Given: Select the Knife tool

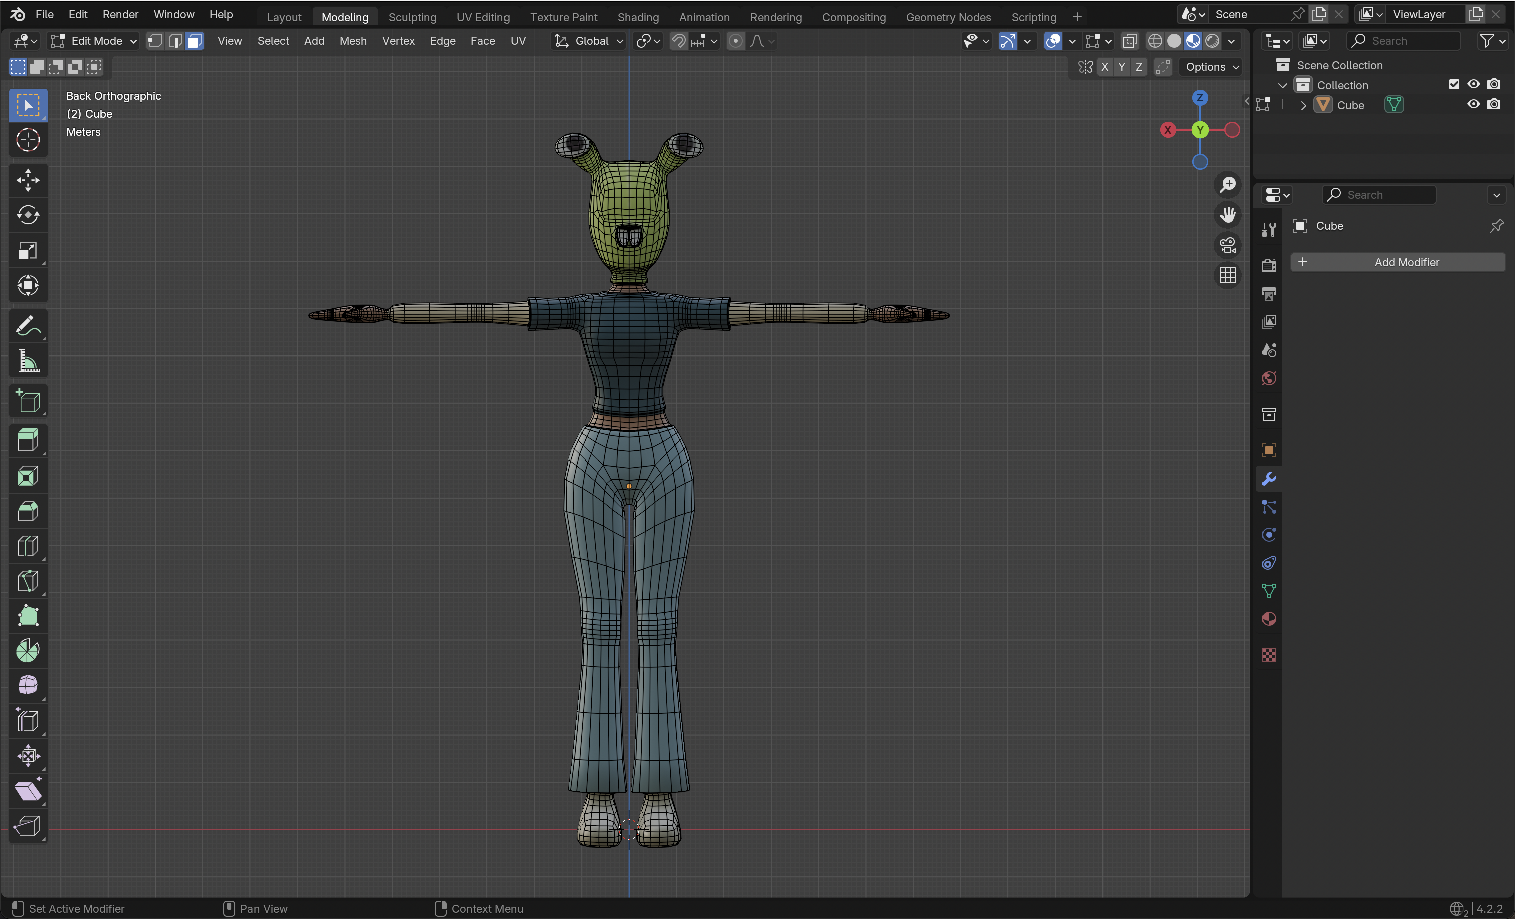Looking at the screenshot, I should pyautogui.click(x=28, y=581).
